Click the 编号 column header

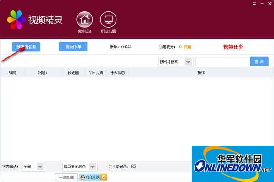click(x=13, y=72)
